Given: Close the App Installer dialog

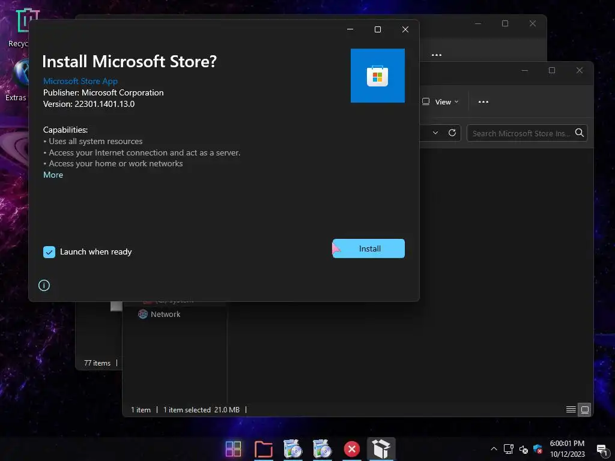Looking at the screenshot, I should pyautogui.click(x=405, y=29).
